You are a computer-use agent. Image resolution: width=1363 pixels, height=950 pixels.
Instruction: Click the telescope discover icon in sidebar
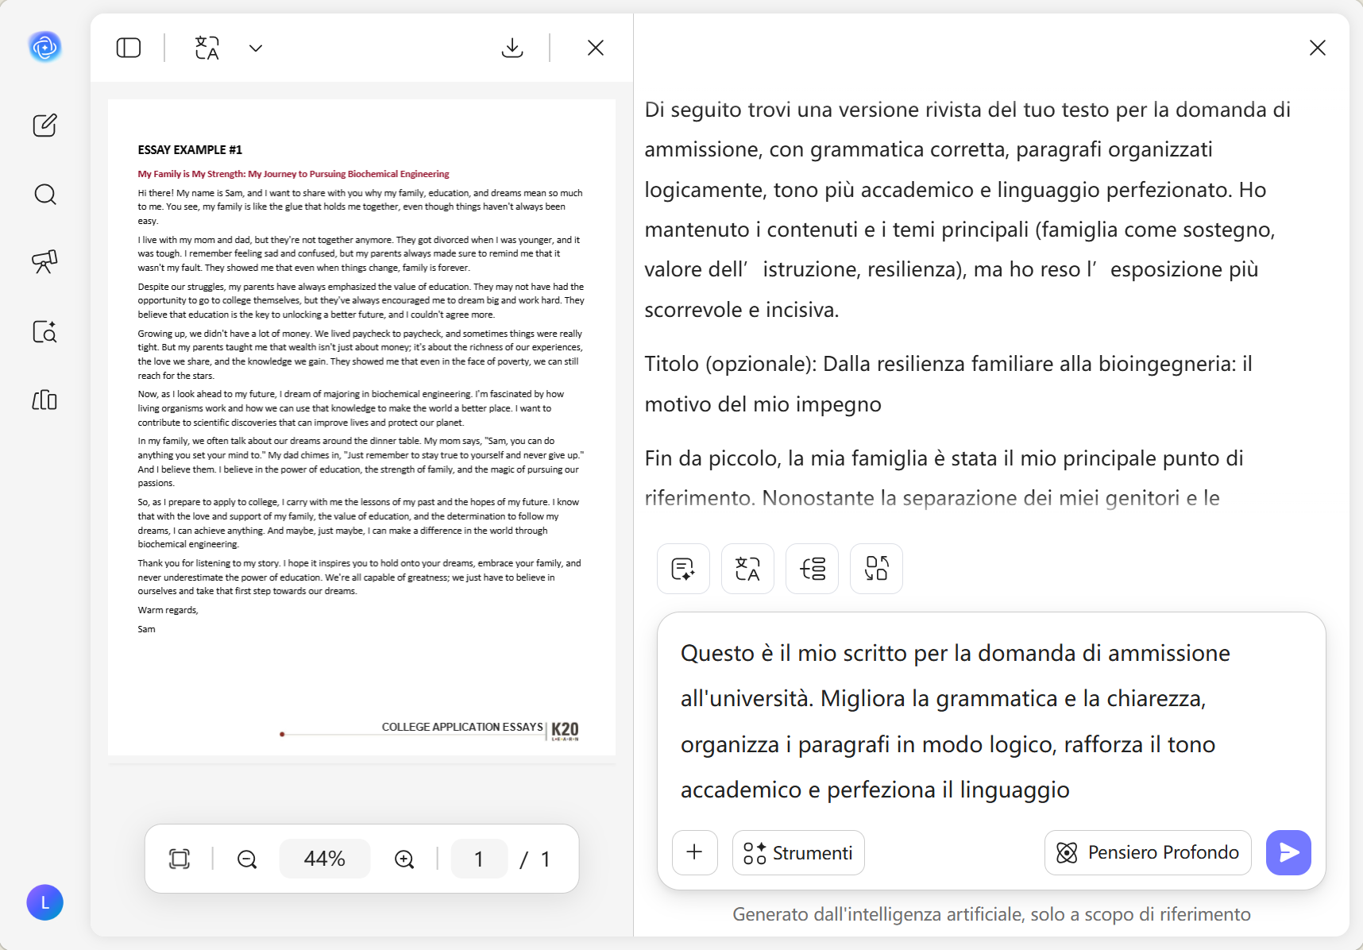click(44, 261)
